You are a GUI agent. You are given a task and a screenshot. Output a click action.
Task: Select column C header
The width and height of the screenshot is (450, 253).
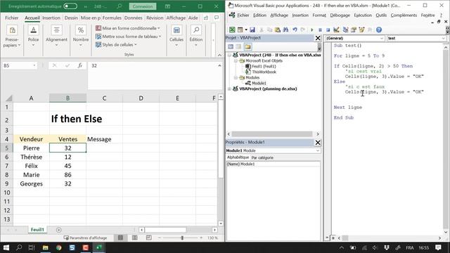104,98
